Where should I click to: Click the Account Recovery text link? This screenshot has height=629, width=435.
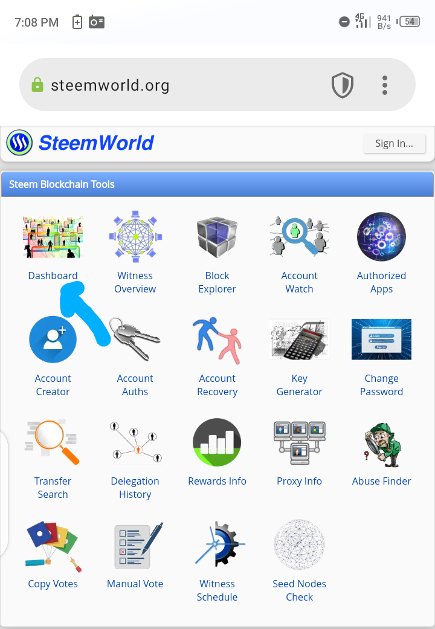tap(217, 385)
